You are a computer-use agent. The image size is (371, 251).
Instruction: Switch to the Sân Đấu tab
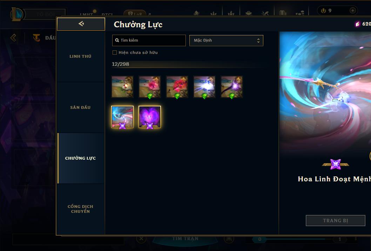[x=80, y=107]
